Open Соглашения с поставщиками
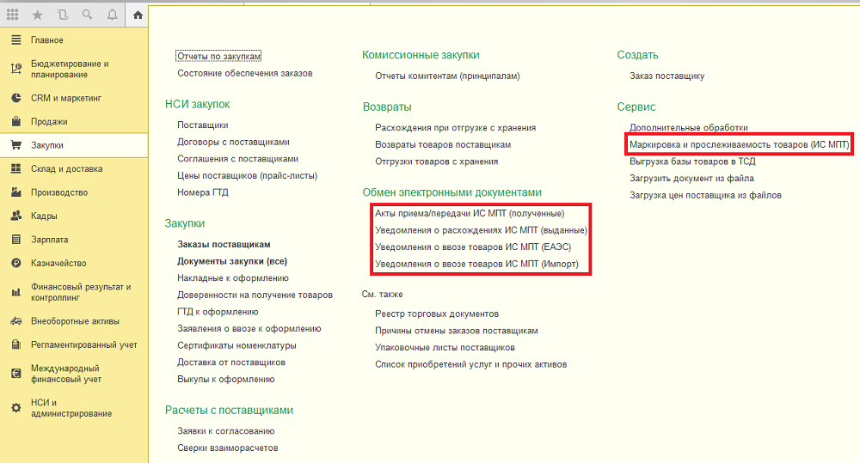Image resolution: width=860 pixels, height=463 pixels. point(237,159)
